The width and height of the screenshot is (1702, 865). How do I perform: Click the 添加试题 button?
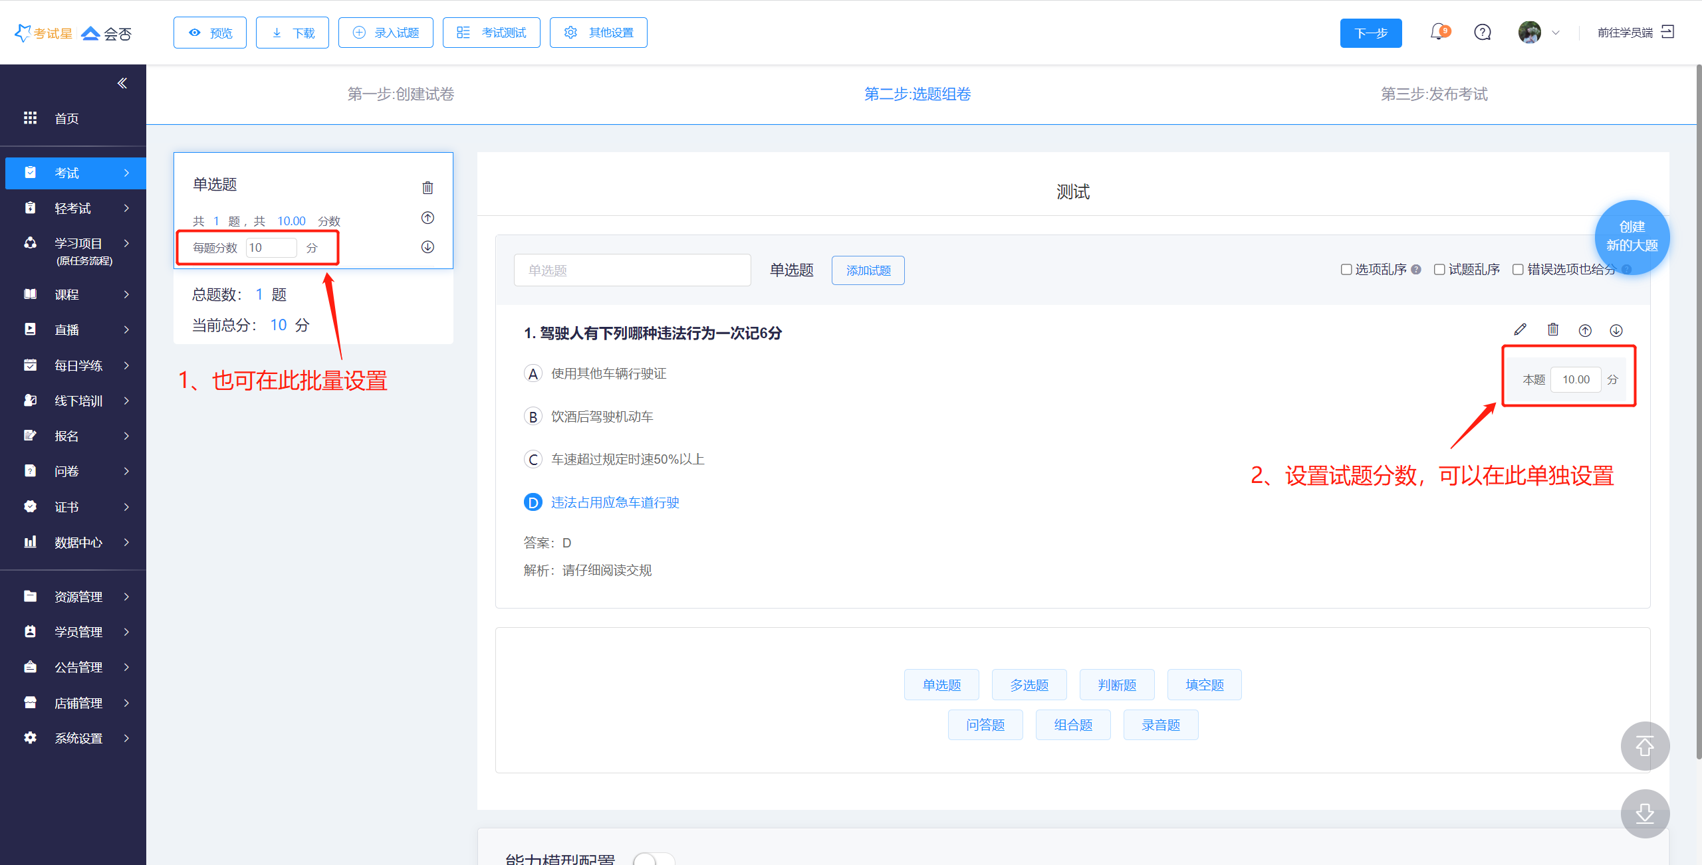pyautogui.click(x=868, y=270)
